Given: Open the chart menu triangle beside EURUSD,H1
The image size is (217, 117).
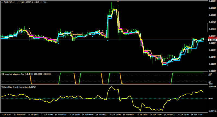Looking at the screenshot, I should 2,2.
